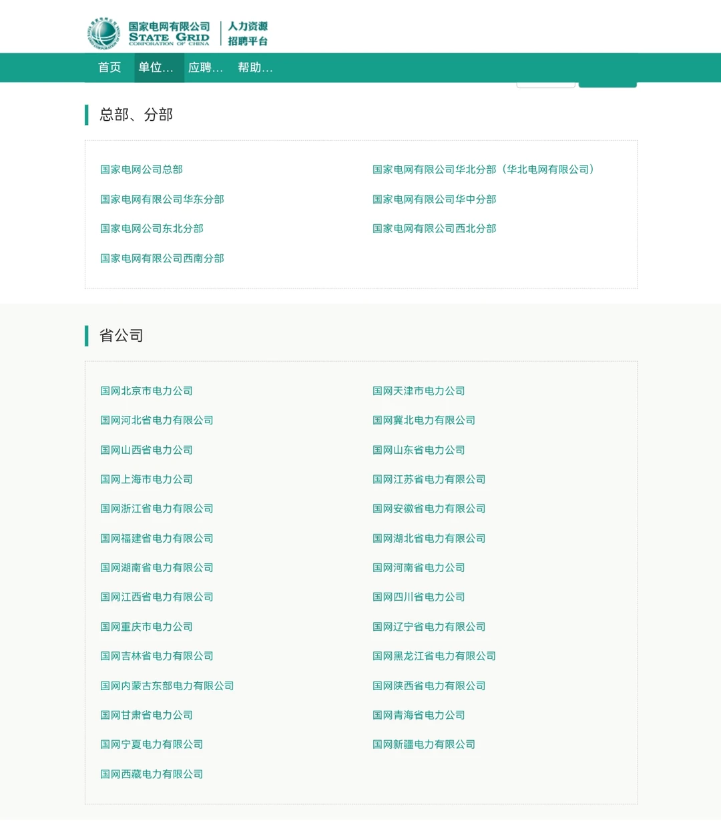This screenshot has width=721, height=821.
Task: Go to 国网四川省电力公司
Action: click(x=419, y=597)
